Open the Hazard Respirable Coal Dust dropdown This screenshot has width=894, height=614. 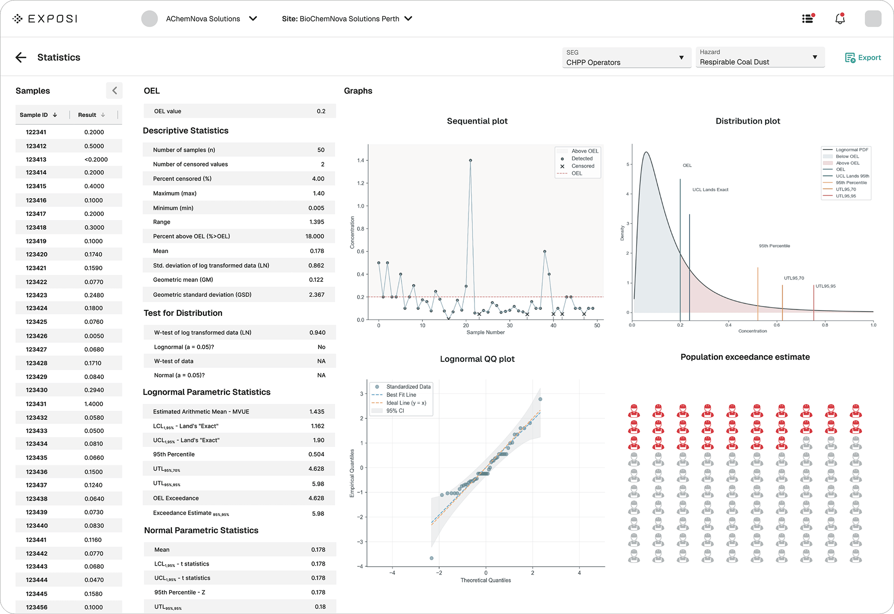tap(759, 58)
